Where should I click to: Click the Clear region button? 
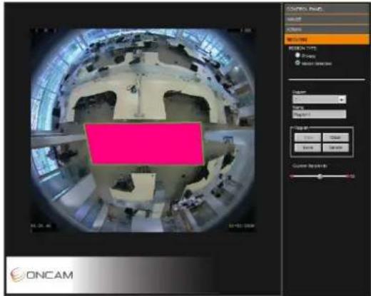[335, 138]
